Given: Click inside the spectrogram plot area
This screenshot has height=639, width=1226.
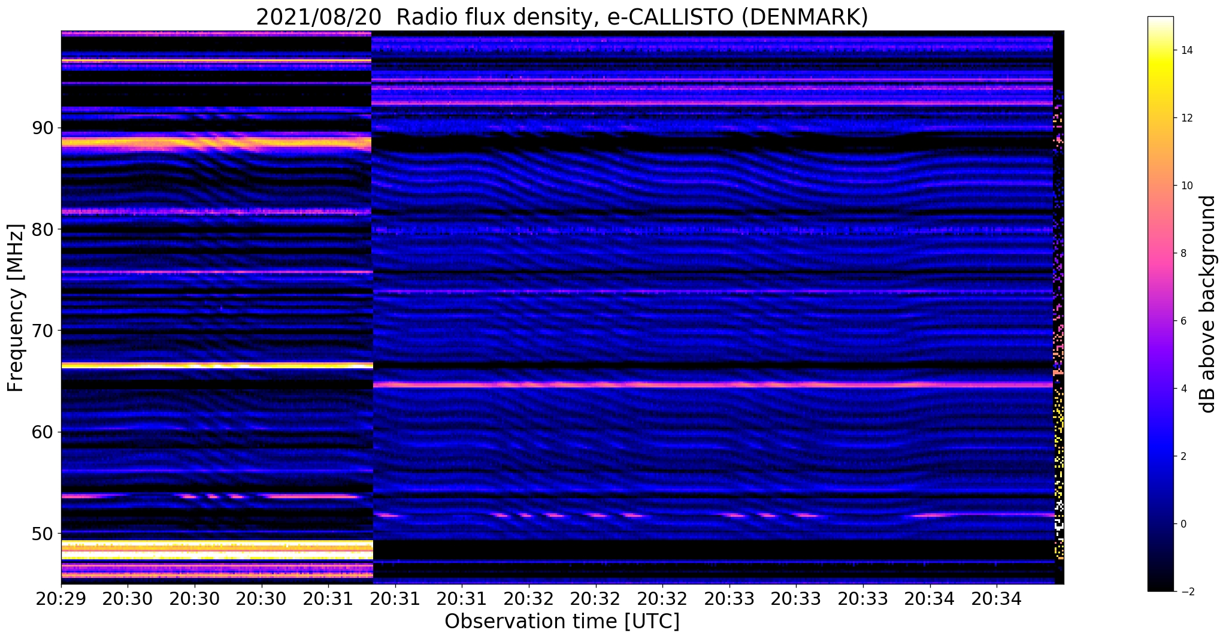Looking at the screenshot, I should point(562,308).
